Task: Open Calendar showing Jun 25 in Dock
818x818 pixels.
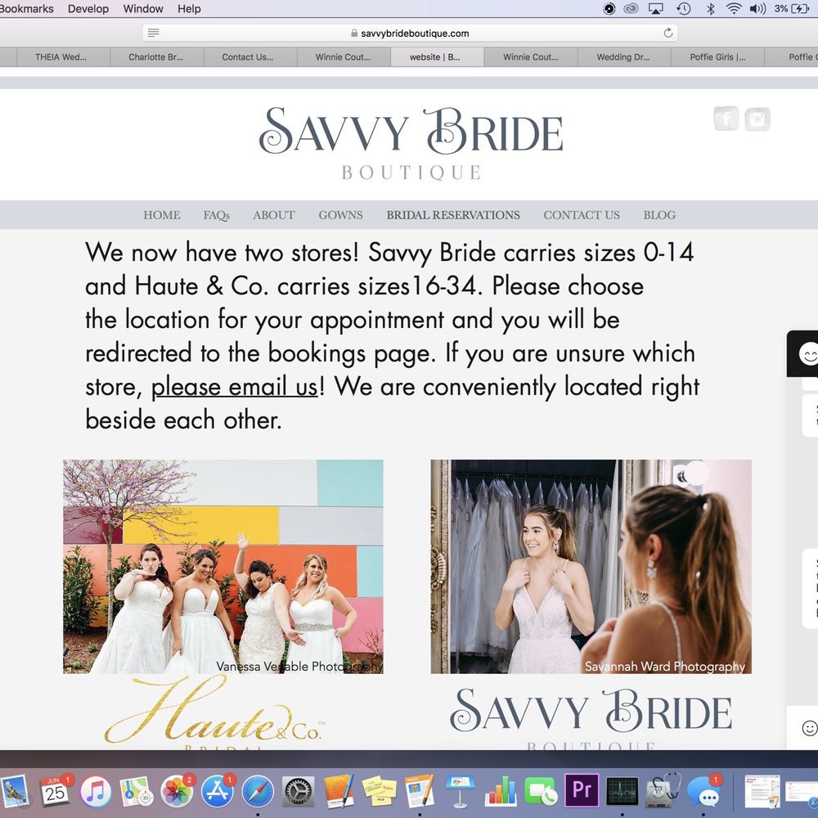Action: tap(55, 791)
